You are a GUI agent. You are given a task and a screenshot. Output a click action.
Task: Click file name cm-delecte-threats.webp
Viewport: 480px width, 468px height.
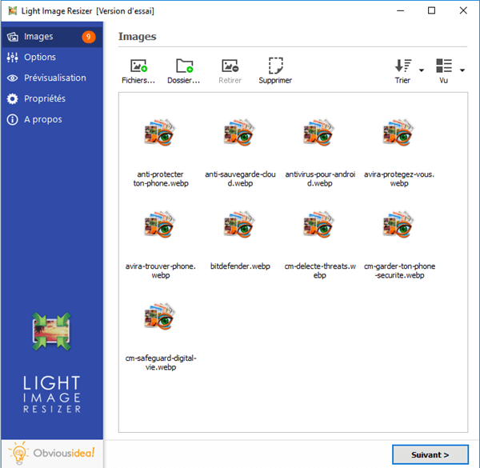pos(320,270)
